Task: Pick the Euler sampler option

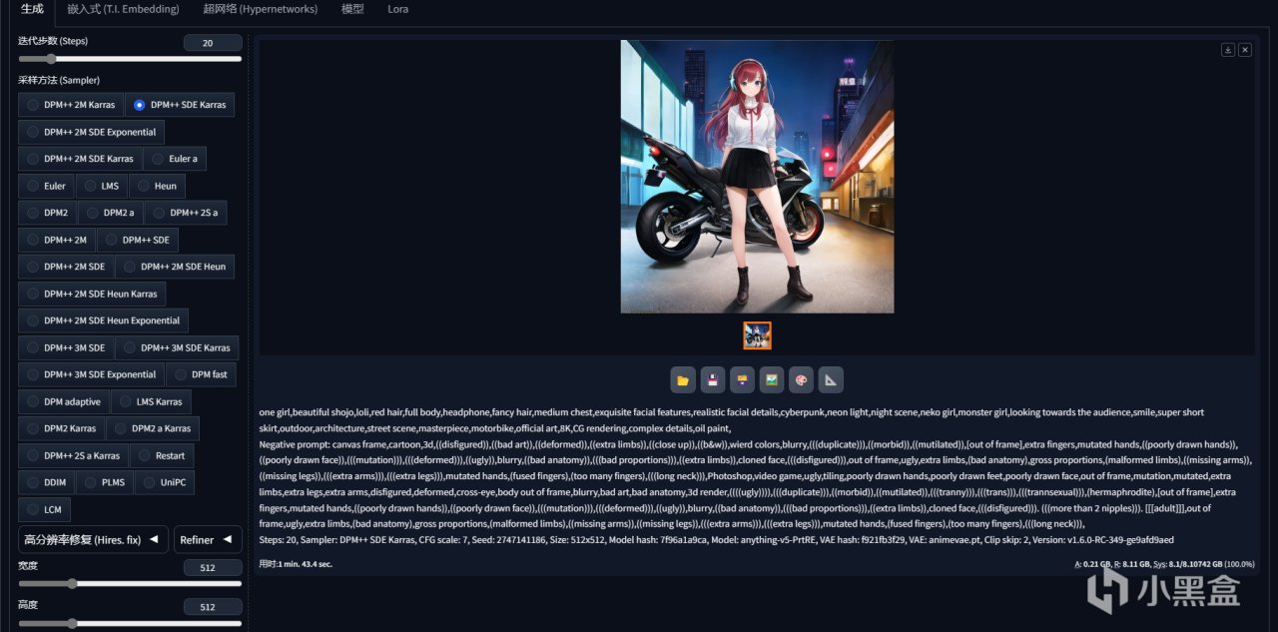Action: (x=46, y=186)
